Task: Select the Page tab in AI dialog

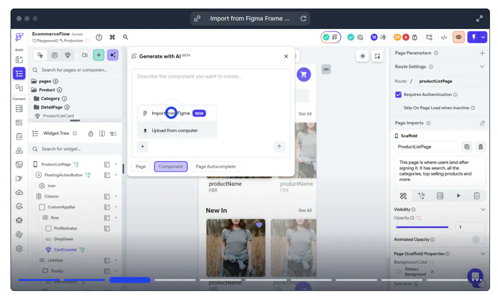Action: 141,166
